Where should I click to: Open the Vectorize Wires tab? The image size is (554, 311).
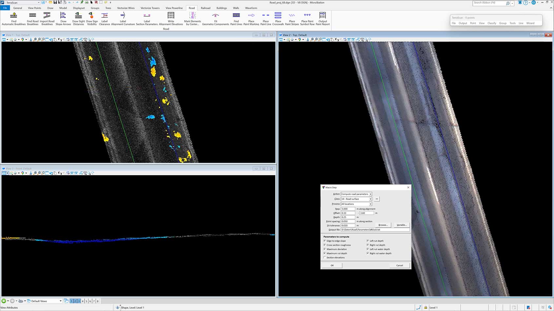tap(126, 8)
